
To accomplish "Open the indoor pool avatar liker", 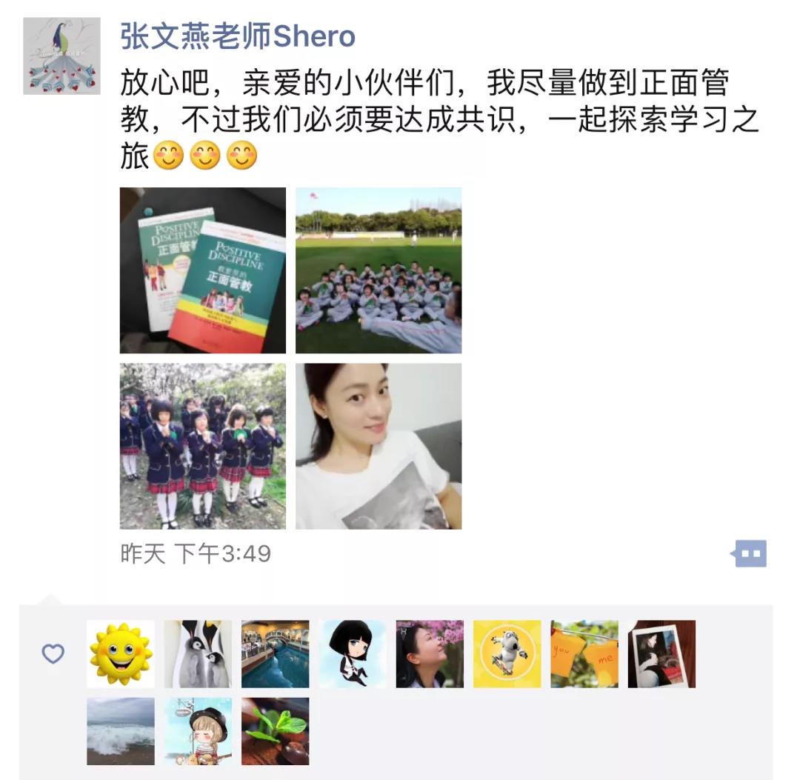I will 276,654.
